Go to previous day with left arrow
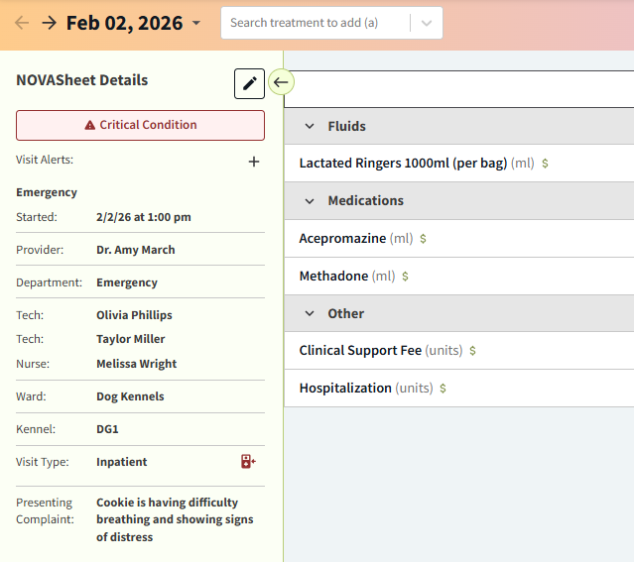This screenshot has height=562, width=634. [x=21, y=23]
